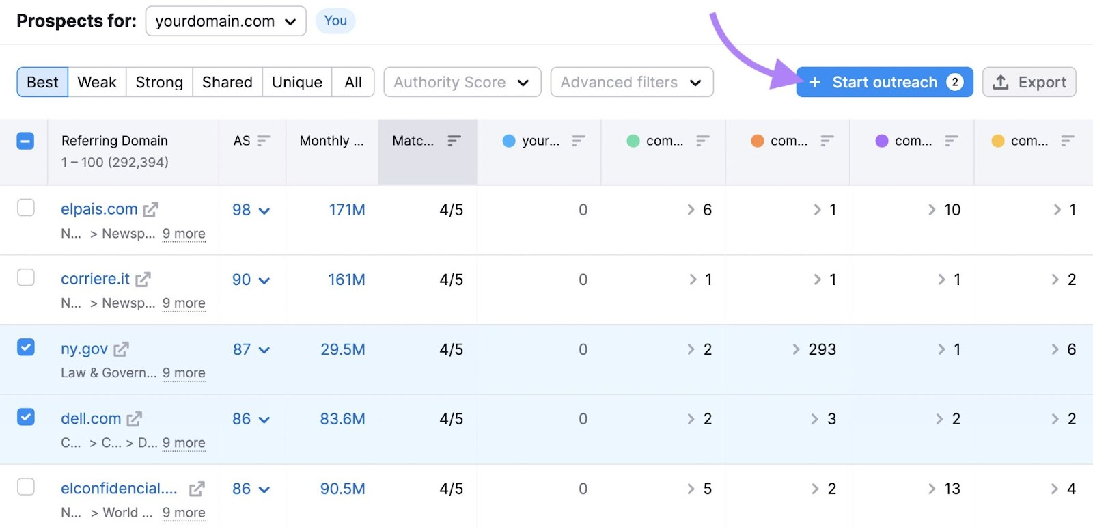The width and height of the screenshot is (1093, 529).
Task: Show 9 more categories for corriere.it
Action: 184,303
